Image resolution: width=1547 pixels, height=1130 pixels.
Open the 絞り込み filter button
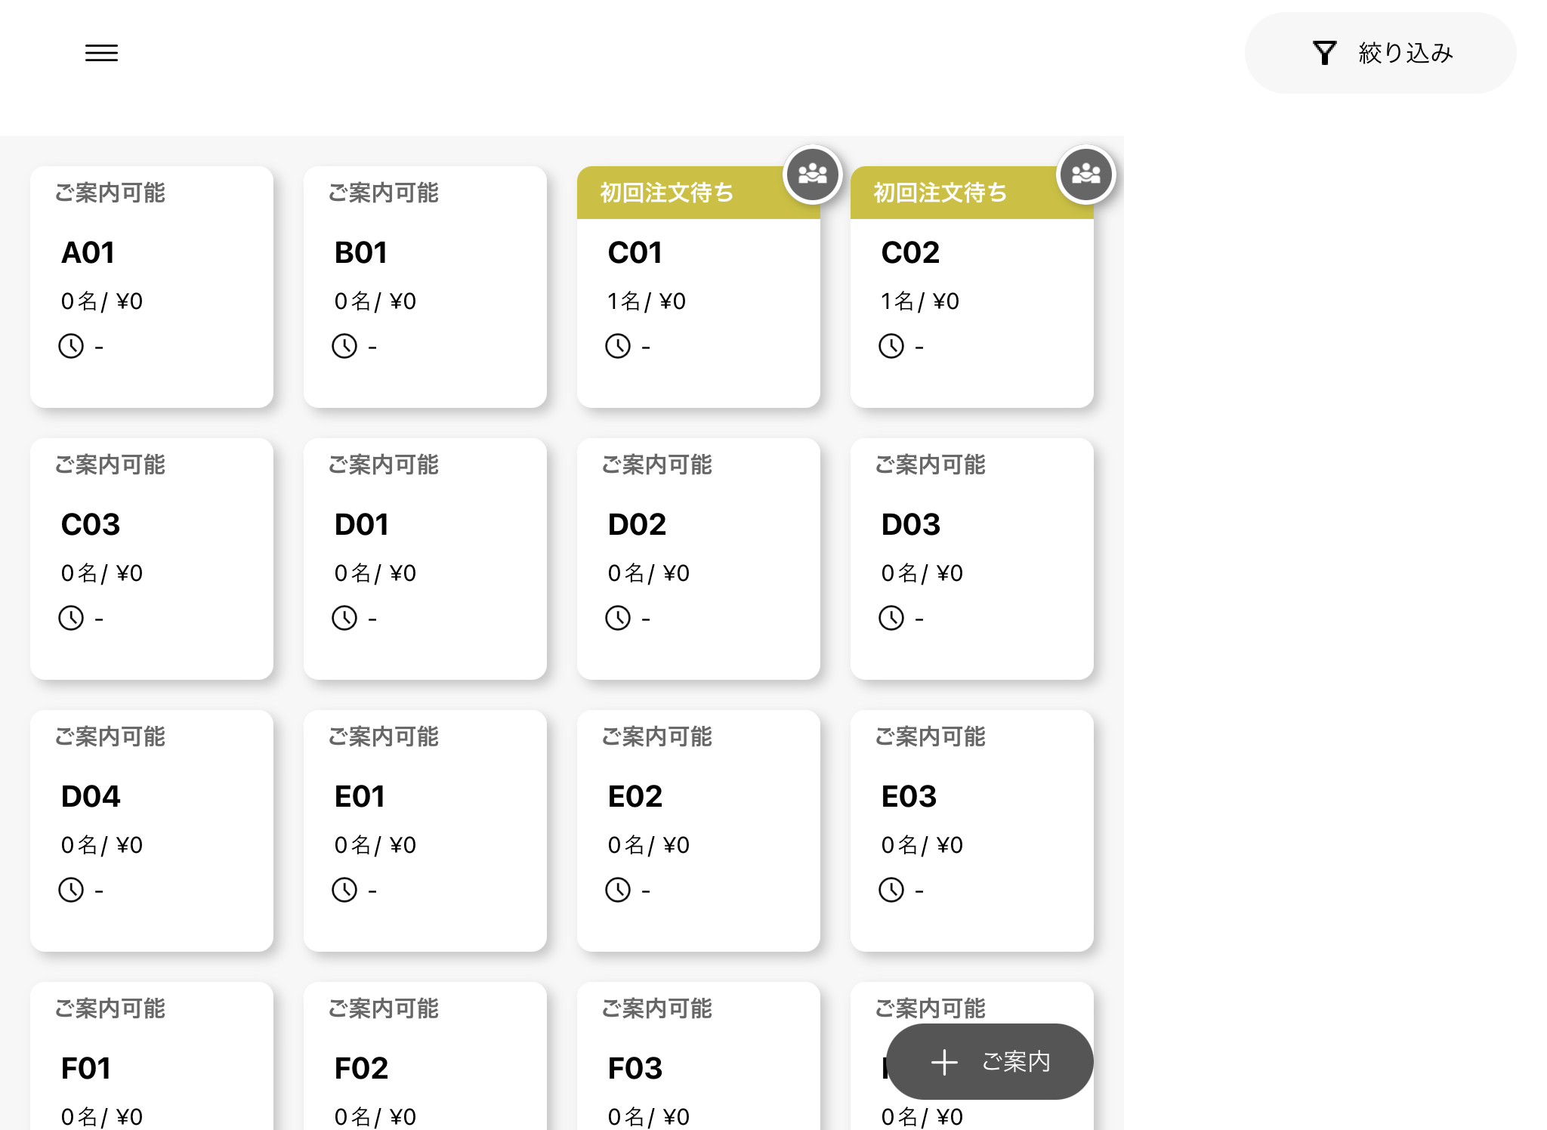point(1379,53)
